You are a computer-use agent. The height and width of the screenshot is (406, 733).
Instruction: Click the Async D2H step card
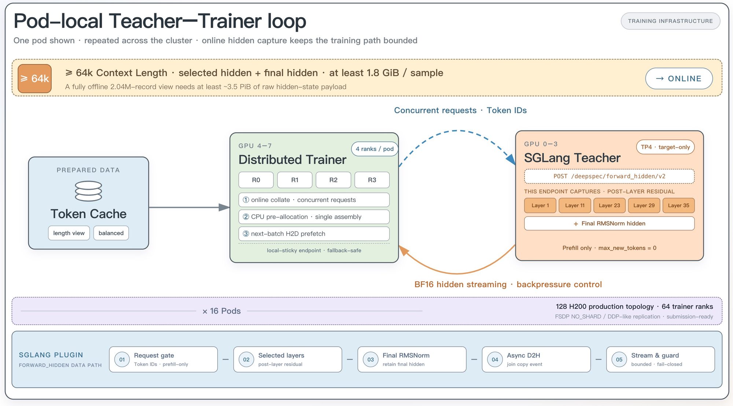[536, 359]
